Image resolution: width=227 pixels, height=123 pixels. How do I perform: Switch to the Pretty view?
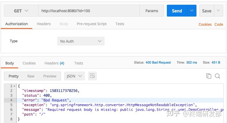pos(14,76)
